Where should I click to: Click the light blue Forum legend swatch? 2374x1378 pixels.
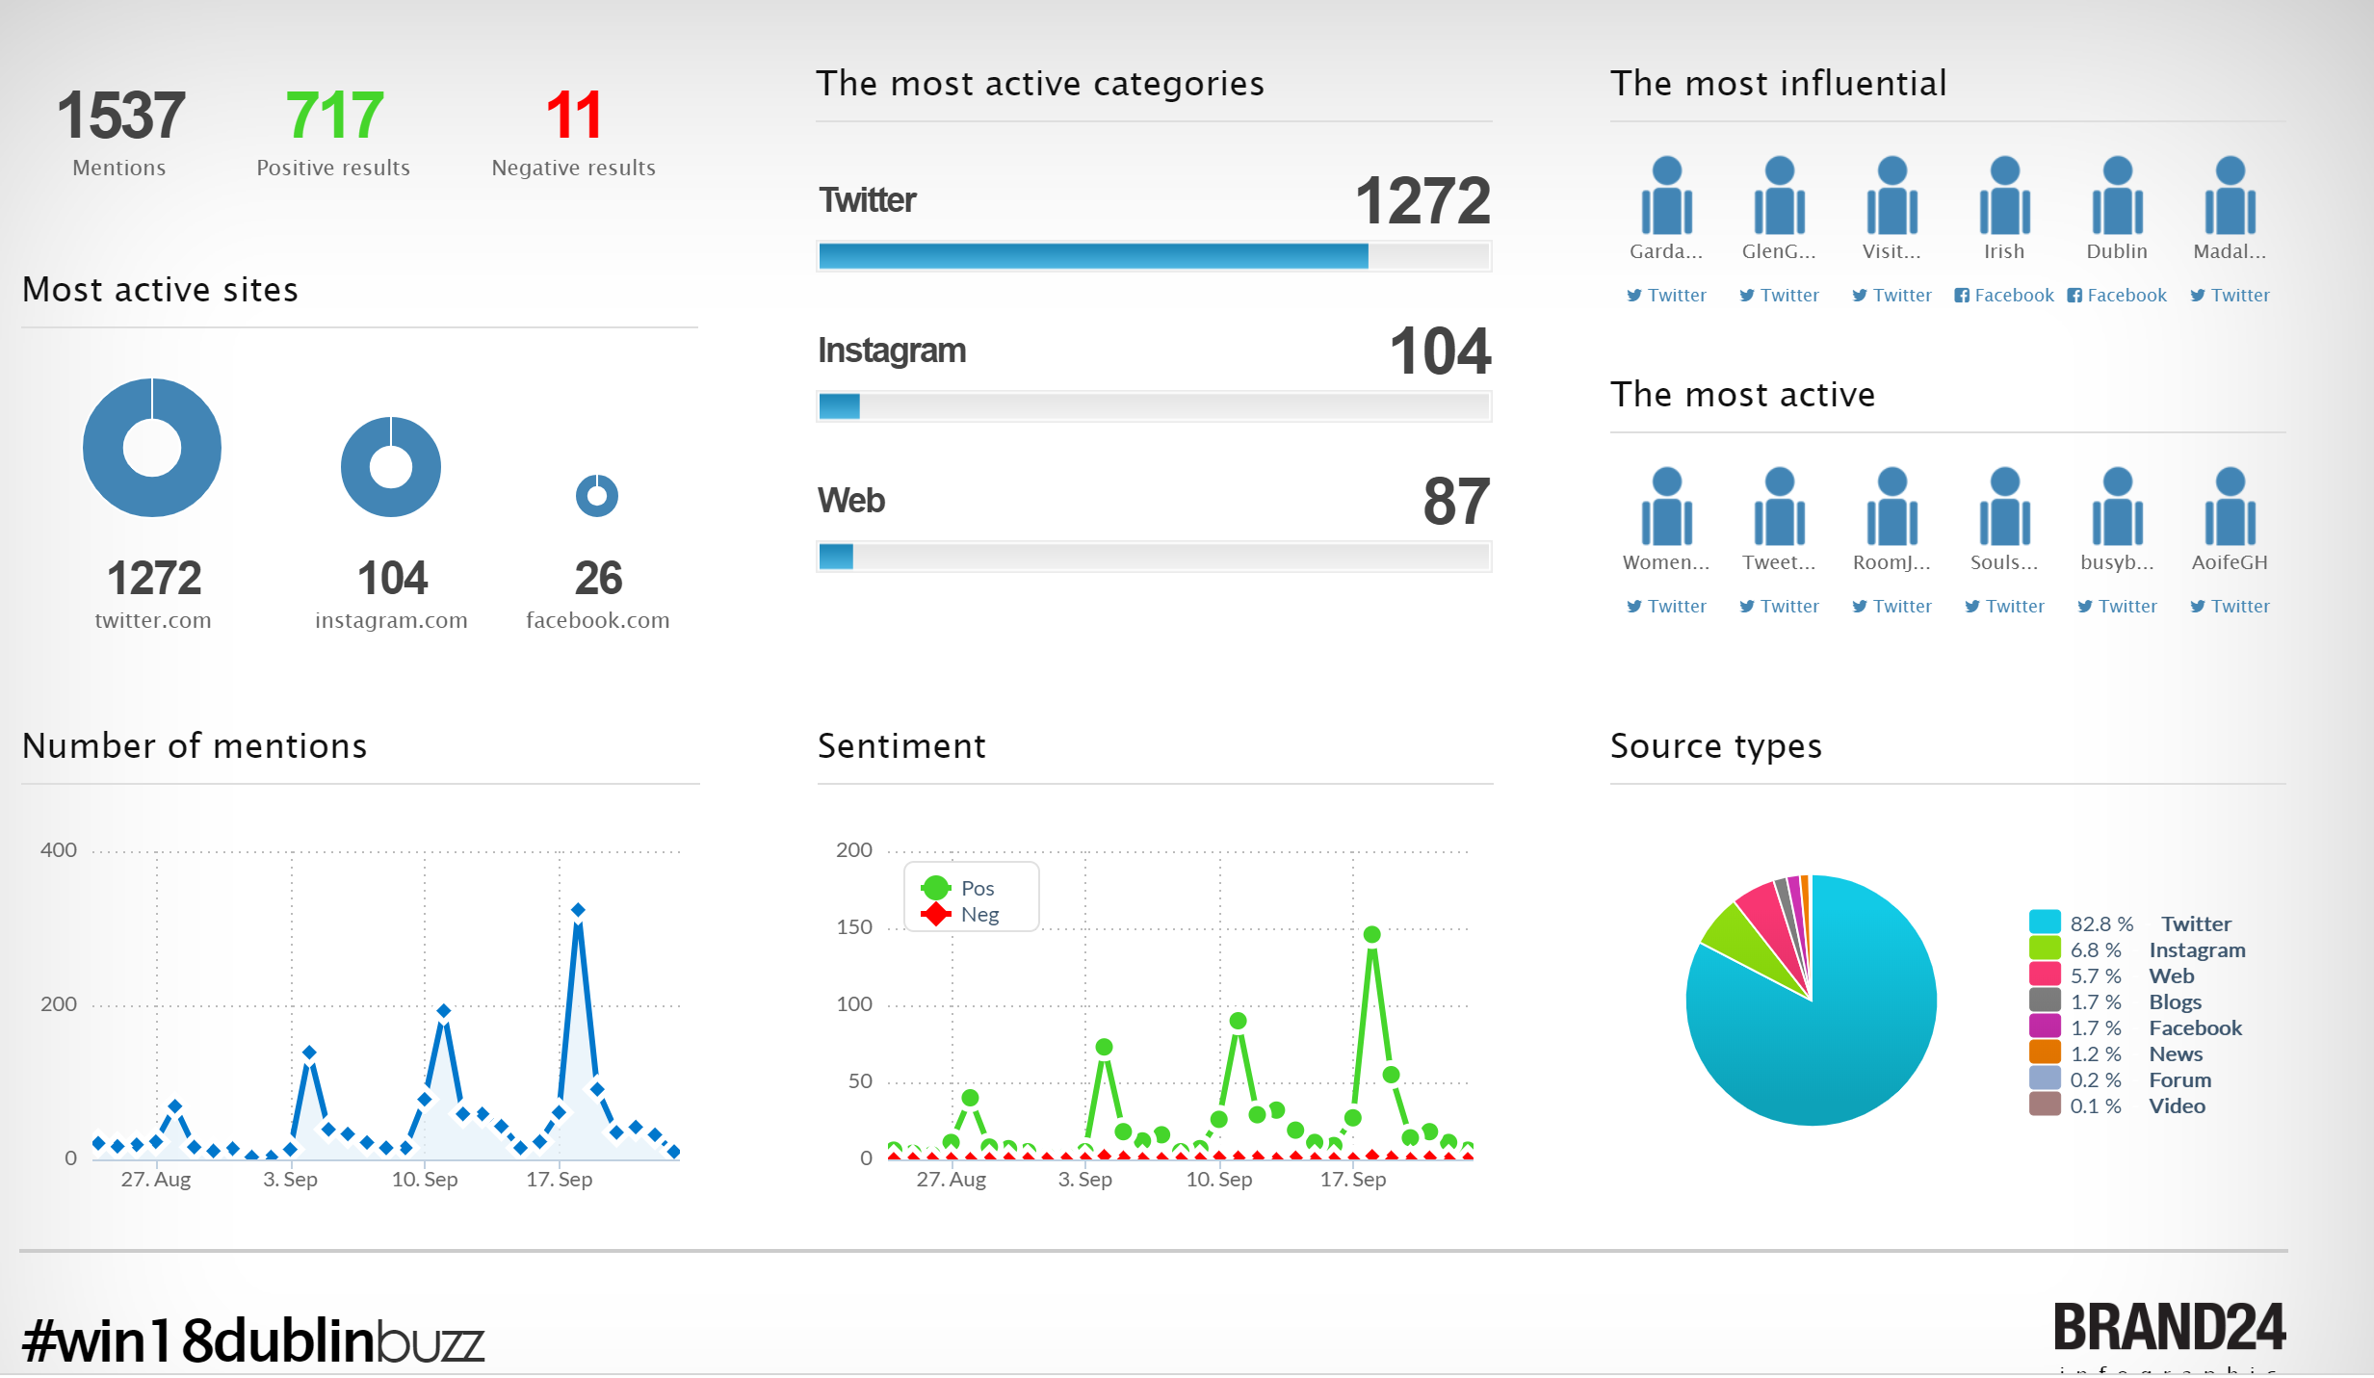pos(2045,1078)
